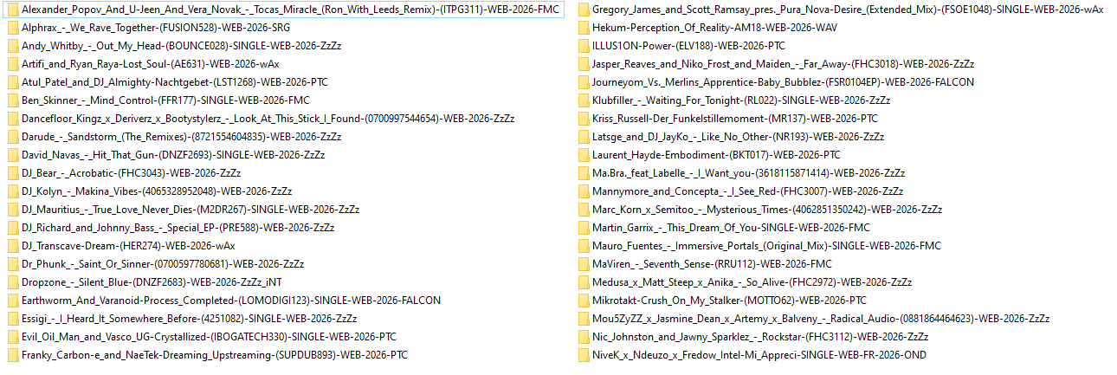Select the Alexander Popov Tocas Miracle folder name

tap(291, 10)
